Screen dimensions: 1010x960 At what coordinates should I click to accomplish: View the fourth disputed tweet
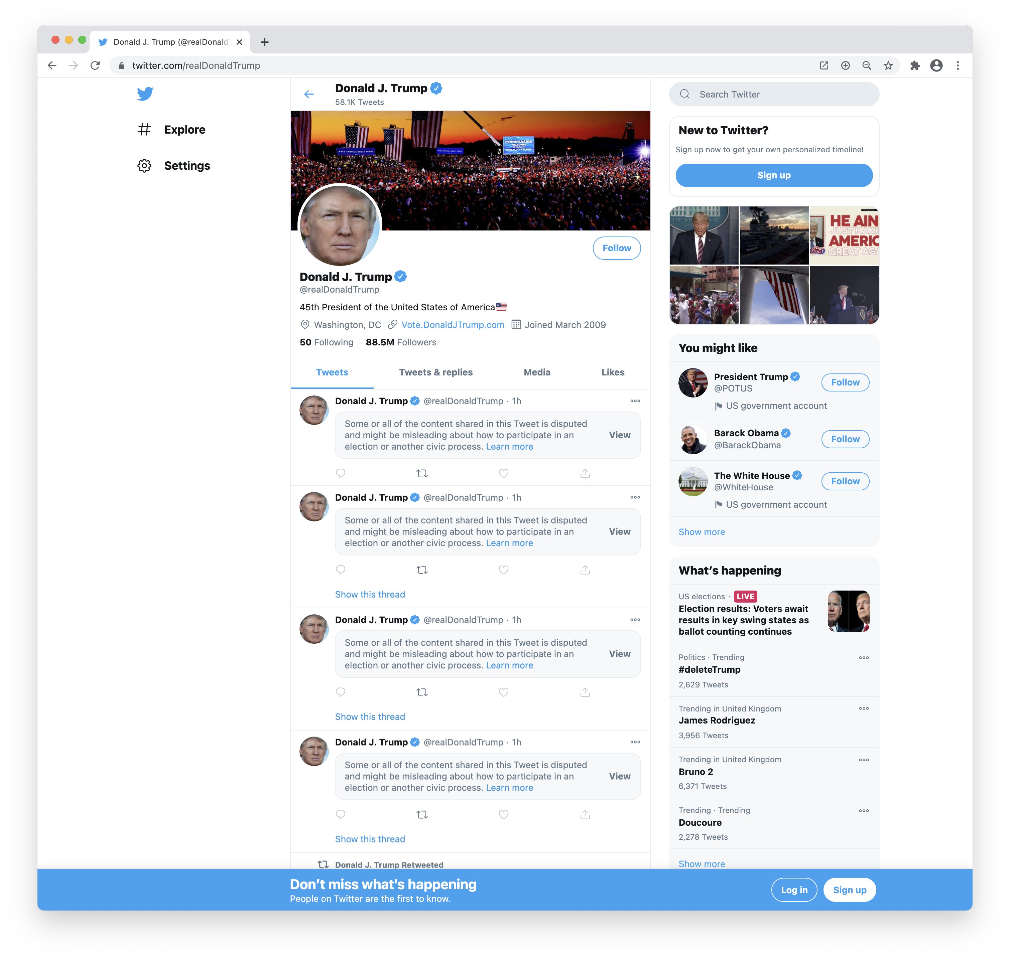[x=619, y=776]
